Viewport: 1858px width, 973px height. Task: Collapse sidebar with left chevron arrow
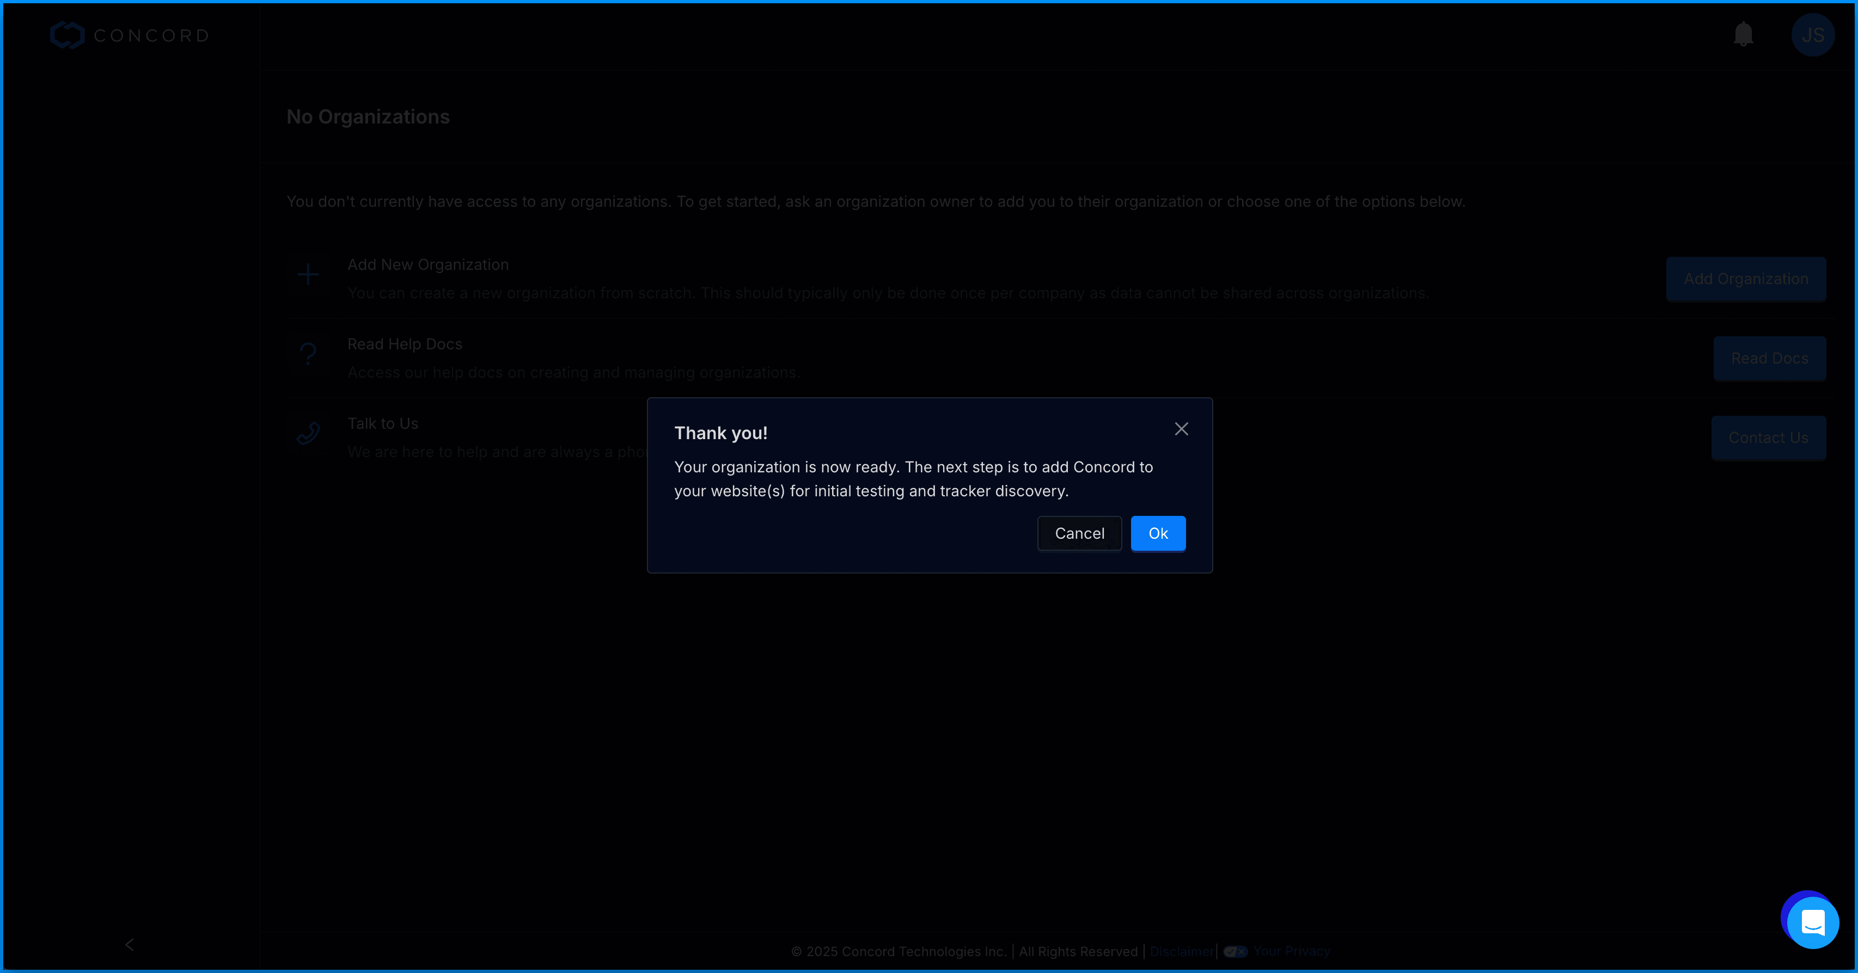click(129, 944)
